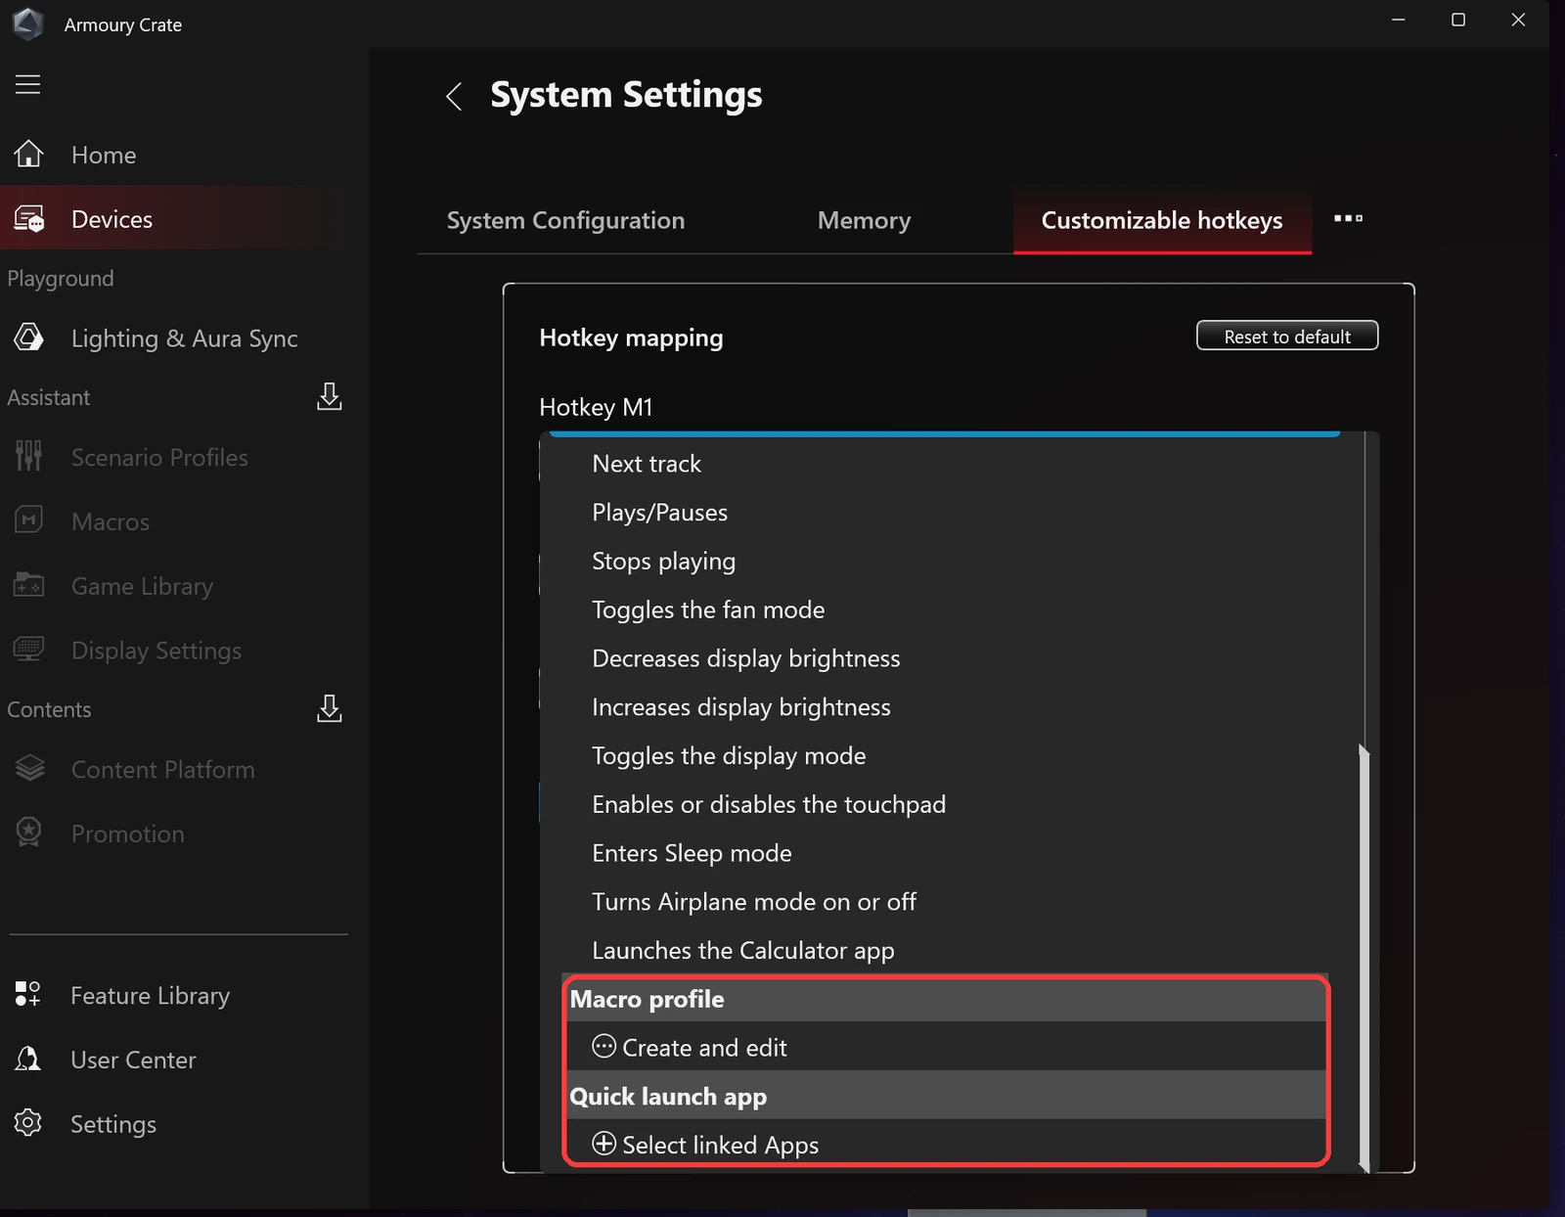Open the hamburger navigation menu
The image size is (1565, 1217).
(27, 84)
